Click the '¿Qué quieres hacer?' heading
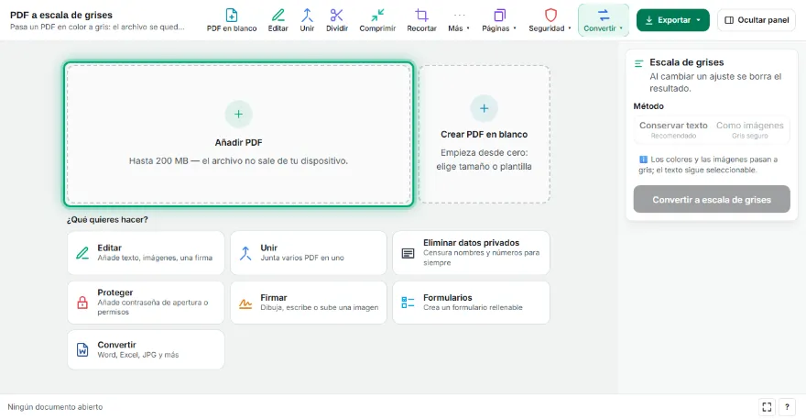 tap(107, 220)
